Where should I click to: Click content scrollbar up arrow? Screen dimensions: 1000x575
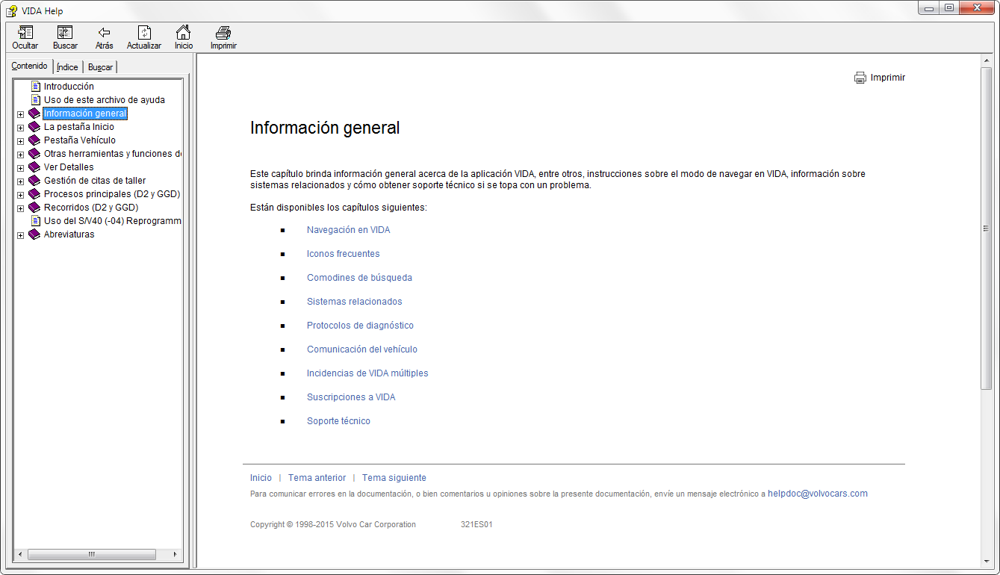[x=986, y=60]
